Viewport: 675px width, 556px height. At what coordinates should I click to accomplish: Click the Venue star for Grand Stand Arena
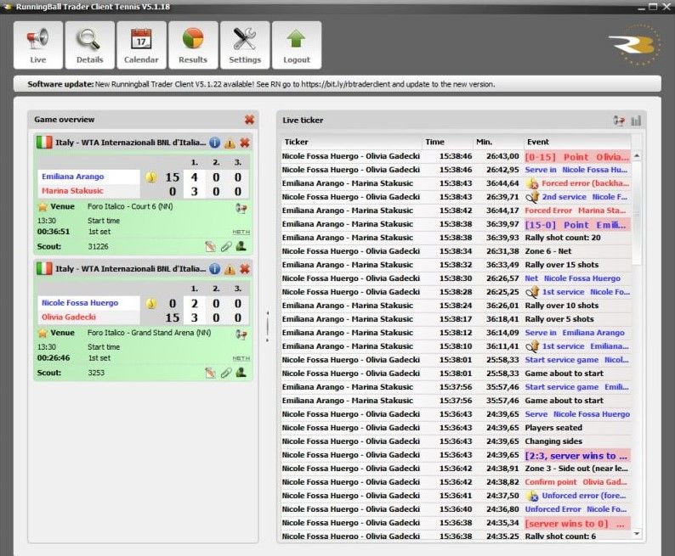43,333
